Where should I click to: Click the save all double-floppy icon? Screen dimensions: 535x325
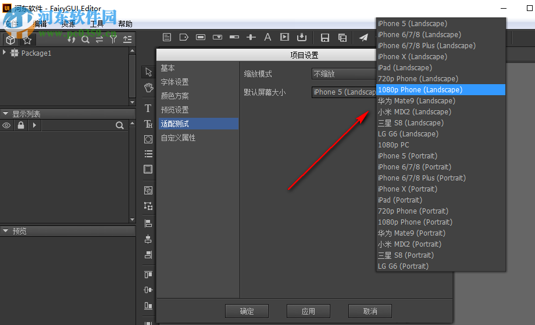click(343, 38)
